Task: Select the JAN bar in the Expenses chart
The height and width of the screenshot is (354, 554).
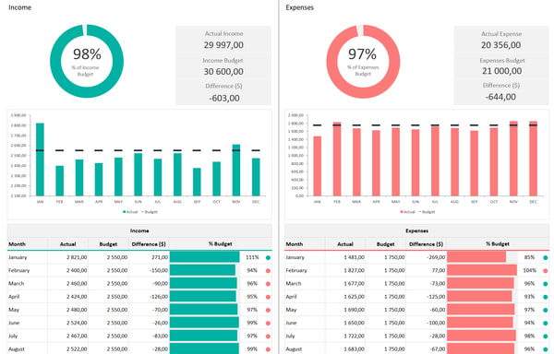Action: pyautogui.click(x=318, y=166)
